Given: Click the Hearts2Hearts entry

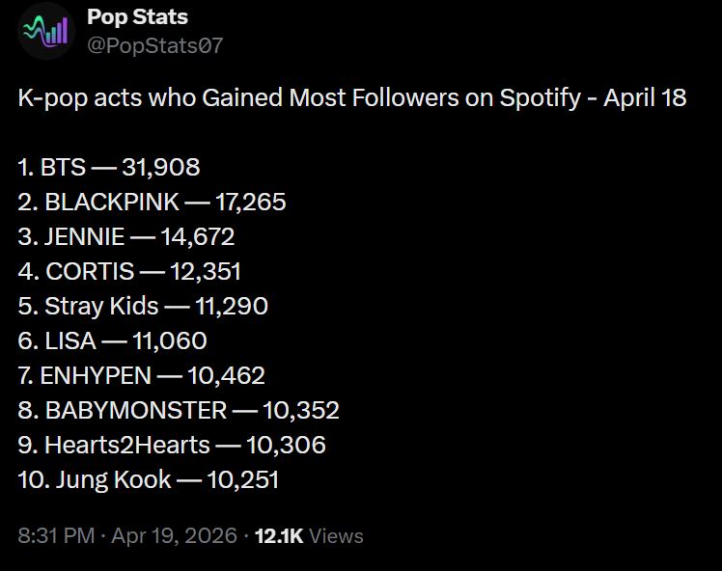Looking at the screenshot, I should tap(172, 446).
